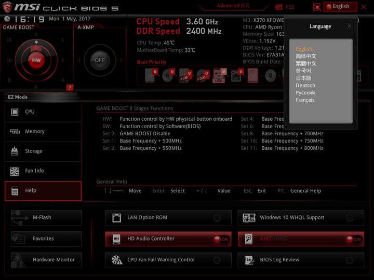Toggle Windows 10 WHQL Support switch

[350, 218]
